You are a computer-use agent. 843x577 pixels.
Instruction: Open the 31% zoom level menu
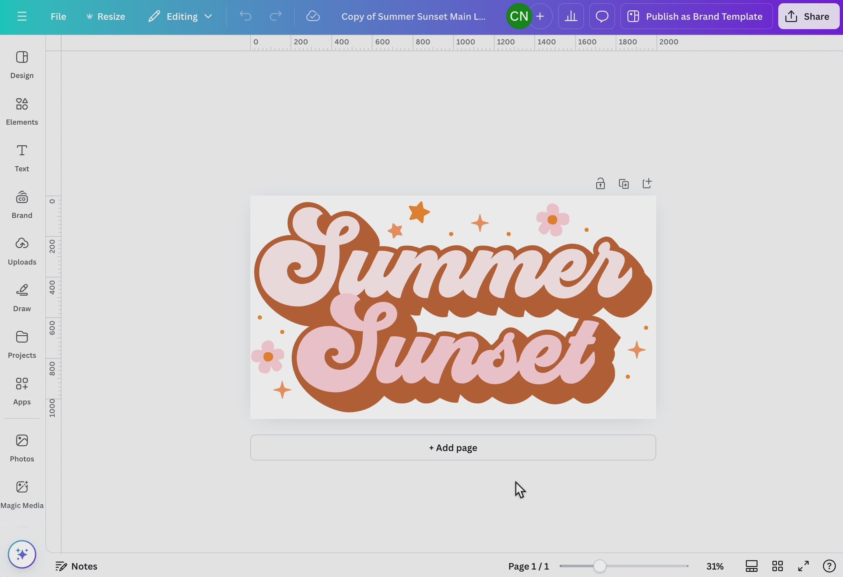coord(715,566)
